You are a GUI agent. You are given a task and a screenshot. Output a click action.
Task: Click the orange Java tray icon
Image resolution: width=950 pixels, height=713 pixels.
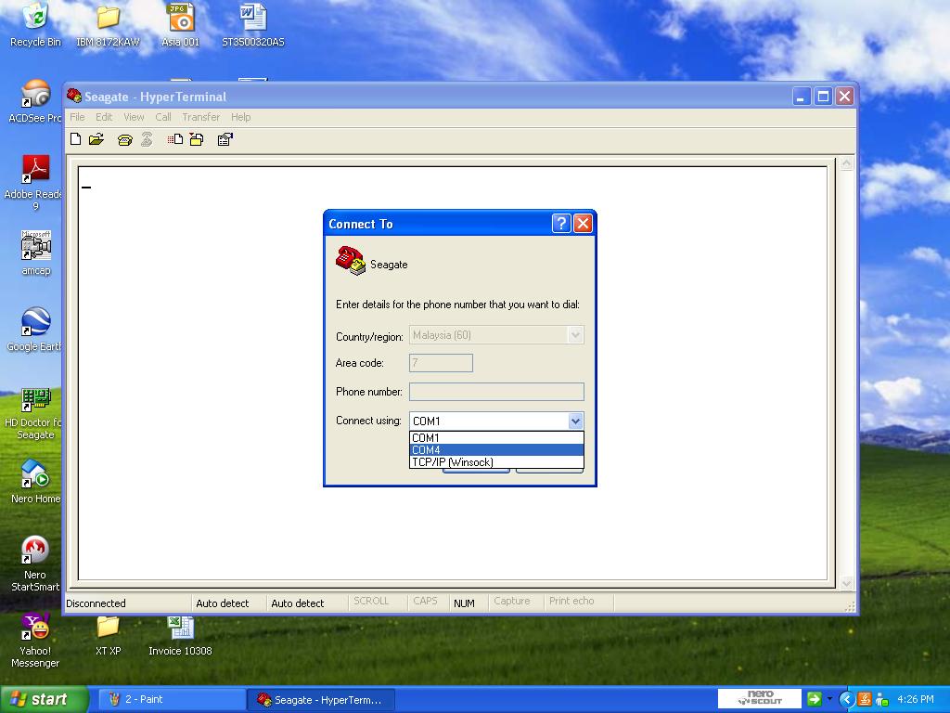[x=864, y=699]
